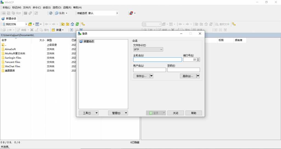Open the Mark (标记) menu

17,7
